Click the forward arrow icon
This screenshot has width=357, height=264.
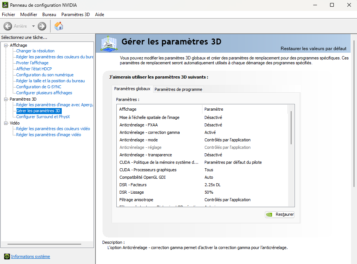42,26
